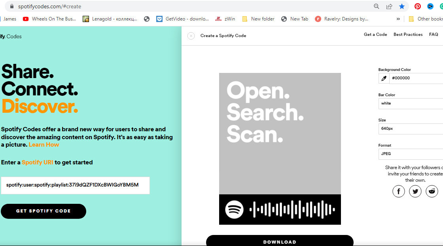Open the FAQ link

pyautogui.click(x=434, y=34)
